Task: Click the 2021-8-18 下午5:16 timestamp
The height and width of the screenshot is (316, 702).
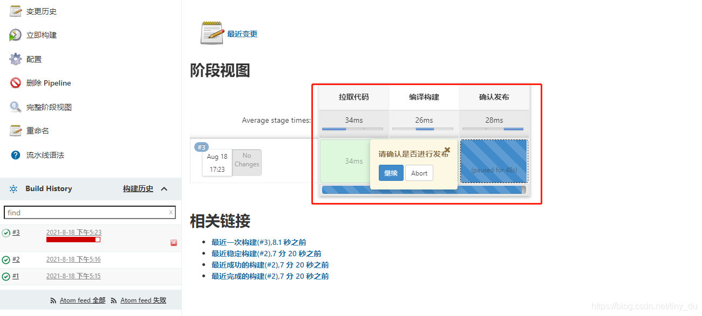Action: [x=73, y=259]
